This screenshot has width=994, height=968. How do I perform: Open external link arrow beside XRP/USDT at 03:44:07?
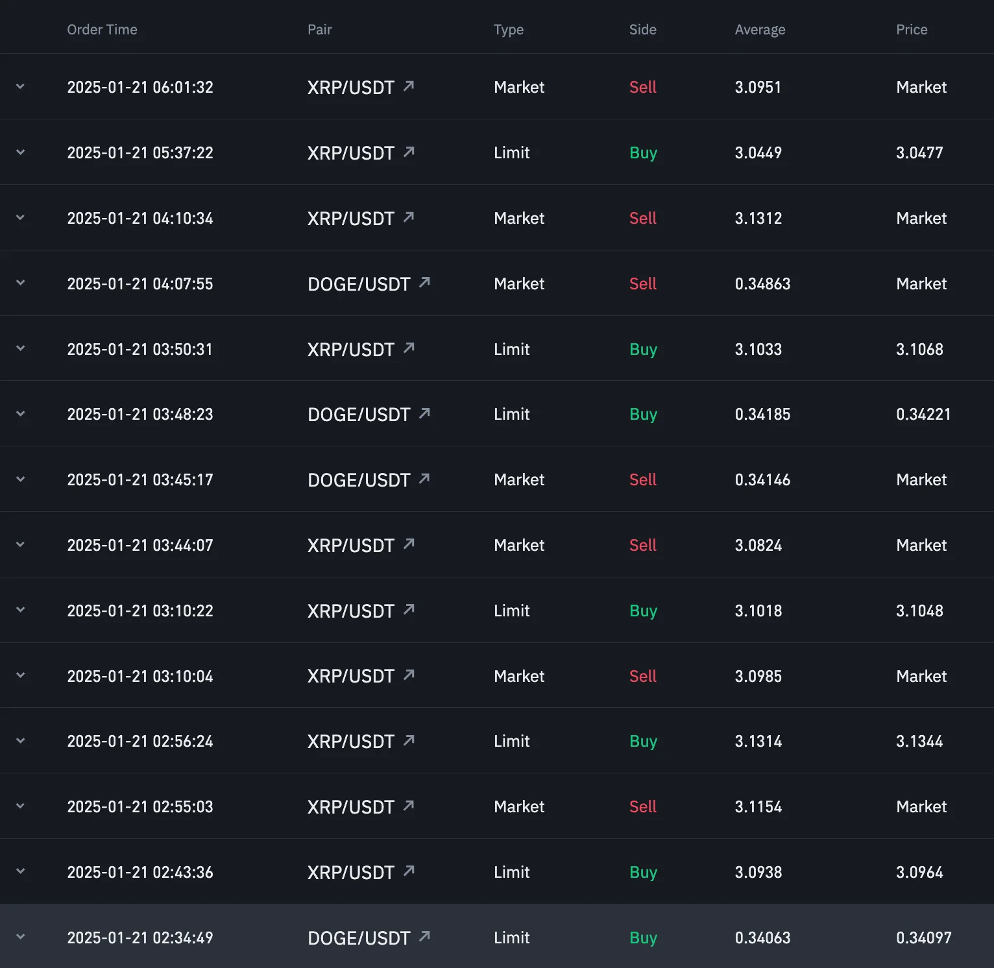click(x=409, y=544)
